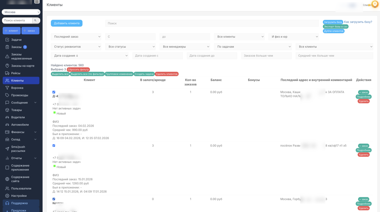Click the Промокоды tag icon in sidebar
This screenshot has width=380, height=212.
tap(7, 95)
